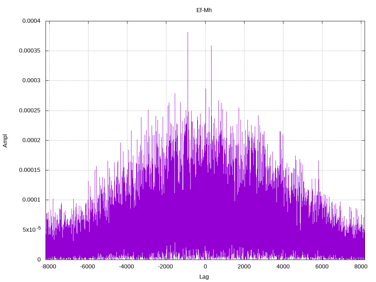The width and height of the screenshot is (376, 282).
Task: Click the 'Ampl' y-axis label
Action: tap(5, 141)
